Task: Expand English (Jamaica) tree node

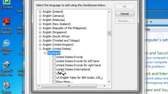Action: click(40, 16)
